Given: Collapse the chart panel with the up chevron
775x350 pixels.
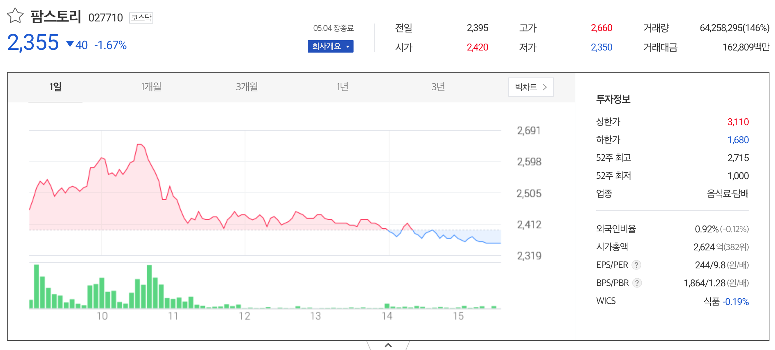Looking at the screenshot, I should (x=388, y=345).
